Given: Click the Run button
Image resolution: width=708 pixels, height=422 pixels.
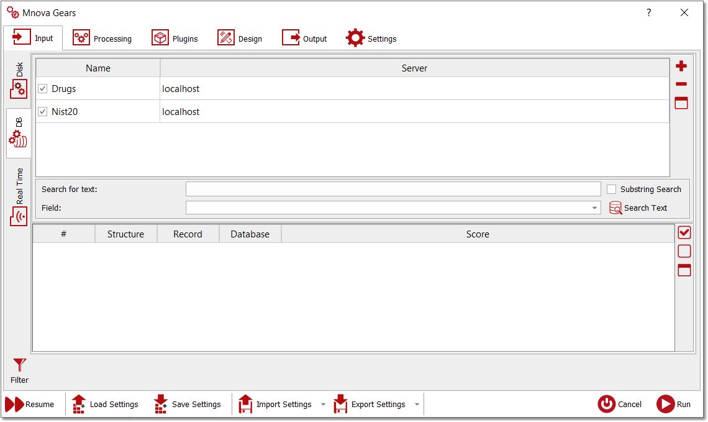Looking at the screenshot, I should pyautogui.click(x=673, y=405).
